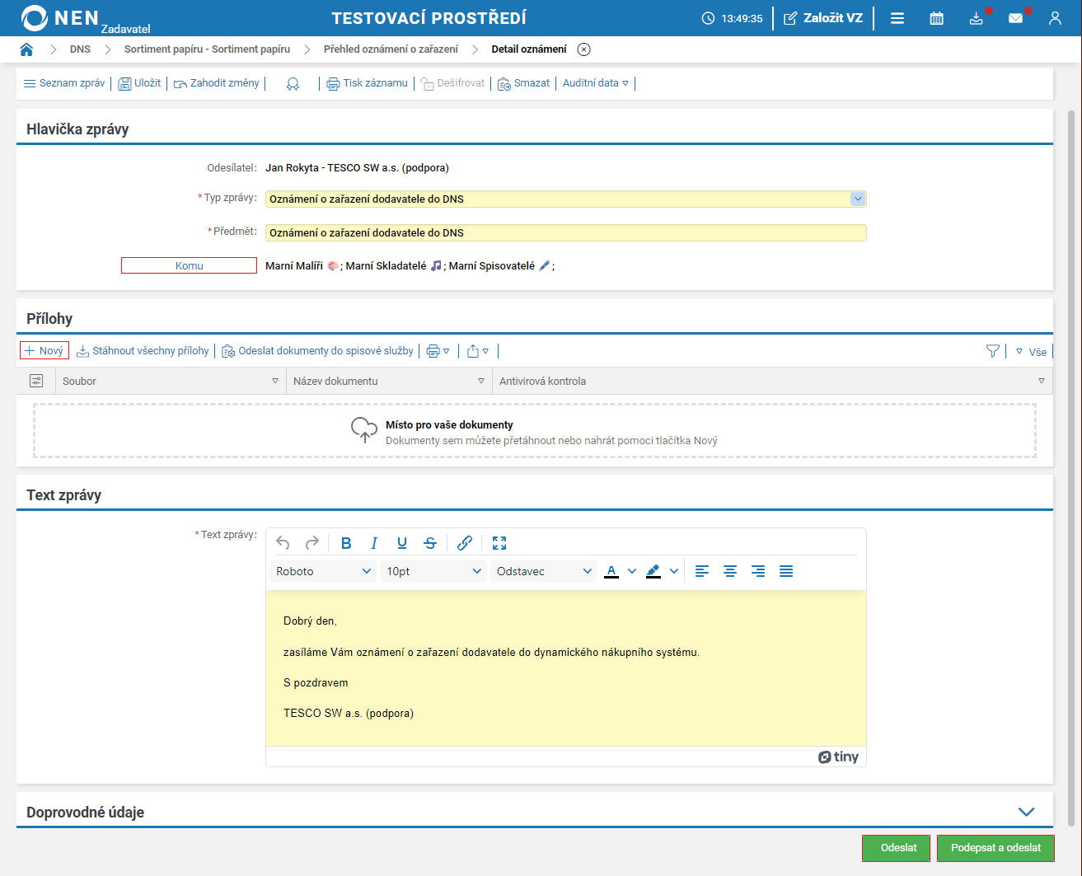Click the home icon in breadcrumb
Viewport: 1082px width, 876px height.
[x=26, y=49]
